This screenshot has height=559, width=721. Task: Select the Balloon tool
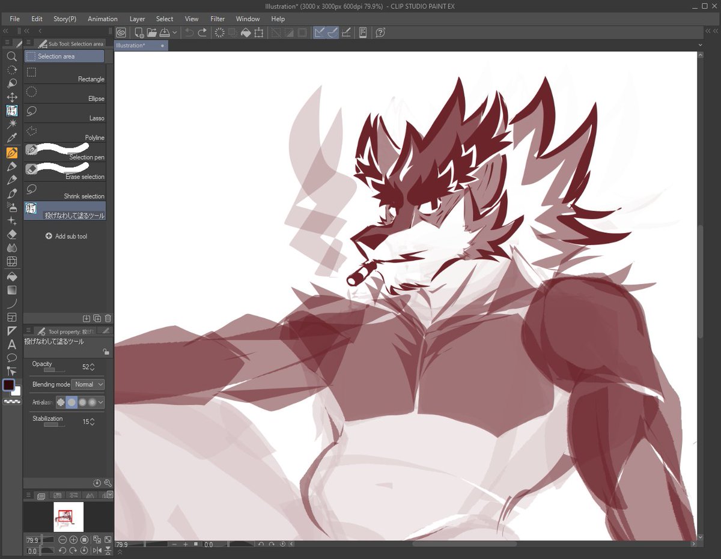click(11, 358)
